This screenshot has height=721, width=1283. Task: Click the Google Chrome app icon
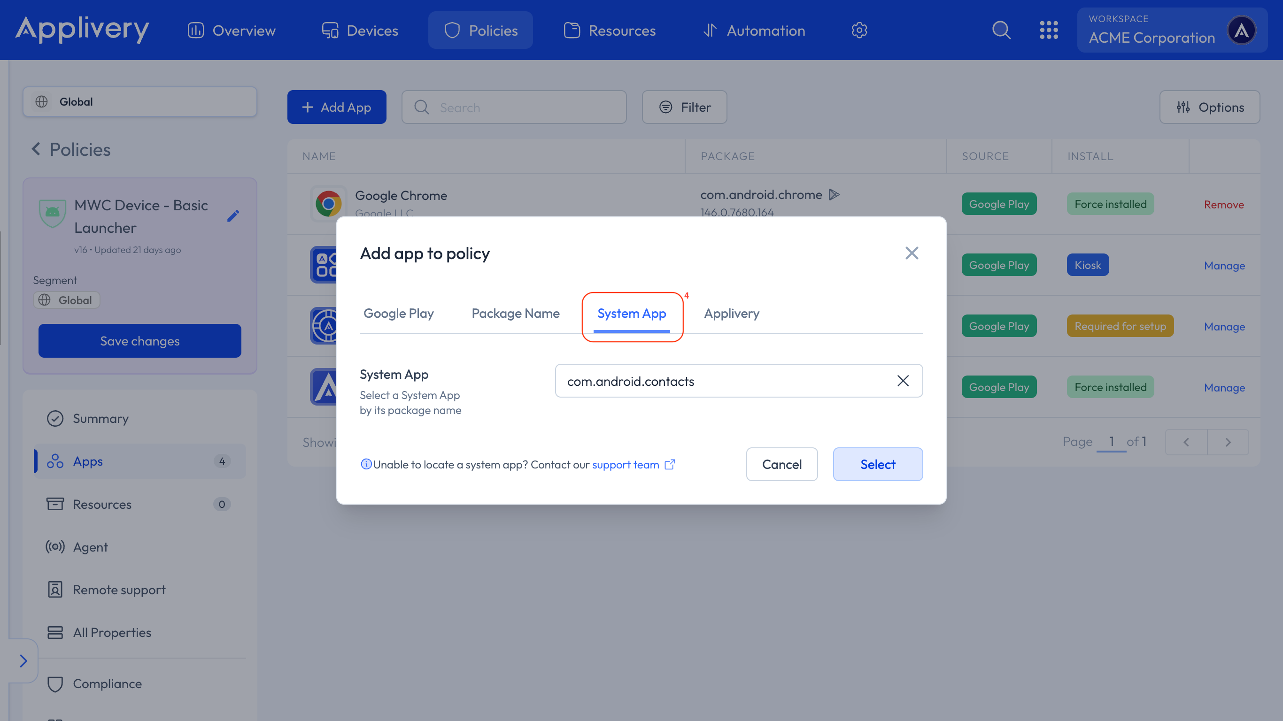(329, 203)
